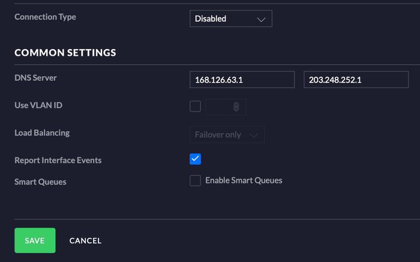The image size is (420, 262).
Task: Click the Connection Type label
Action: (45, 17)
